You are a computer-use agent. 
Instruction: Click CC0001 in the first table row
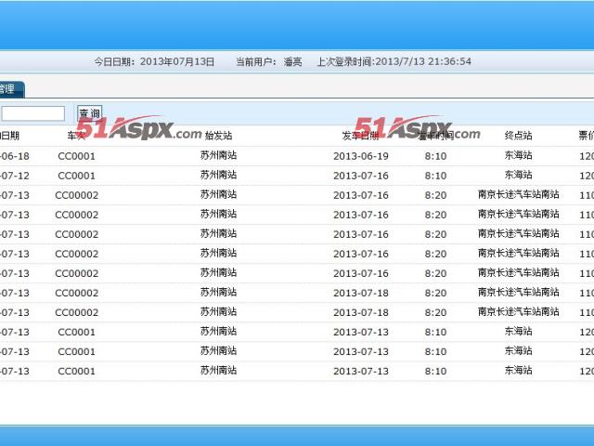click(x=76, y=156)
